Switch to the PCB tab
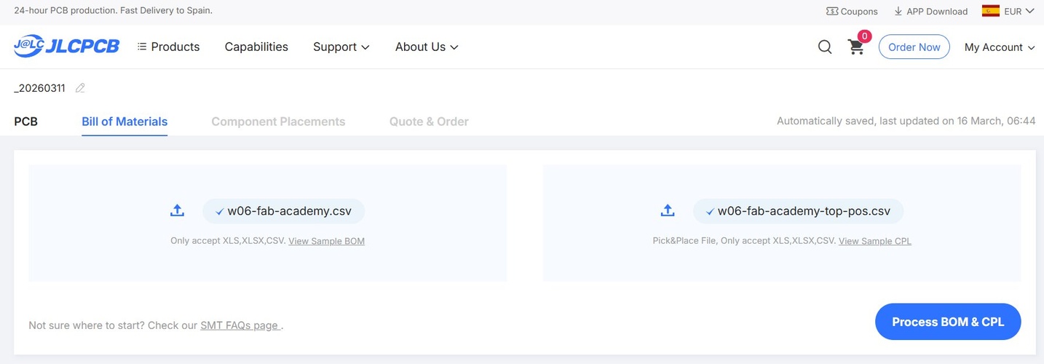The height and width of the screenshot is (364, 1044). click(25, 122)
